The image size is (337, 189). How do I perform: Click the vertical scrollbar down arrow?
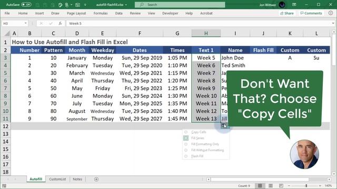click(333, 174)
